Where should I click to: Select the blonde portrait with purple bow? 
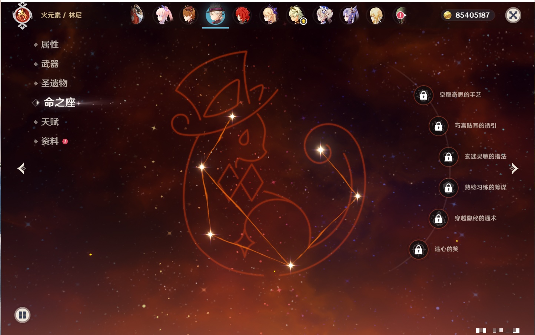point(269,15)
